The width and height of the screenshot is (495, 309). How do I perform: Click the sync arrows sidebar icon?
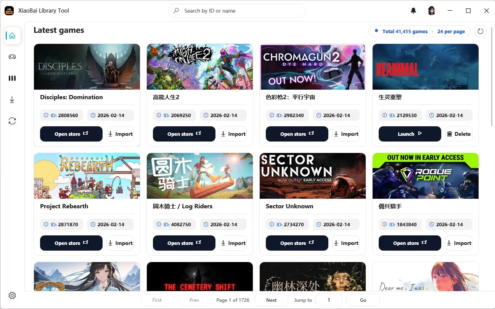click(x=12, y=121)
